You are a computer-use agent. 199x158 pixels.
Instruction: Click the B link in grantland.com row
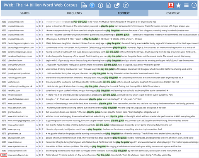tap(40, 112)
